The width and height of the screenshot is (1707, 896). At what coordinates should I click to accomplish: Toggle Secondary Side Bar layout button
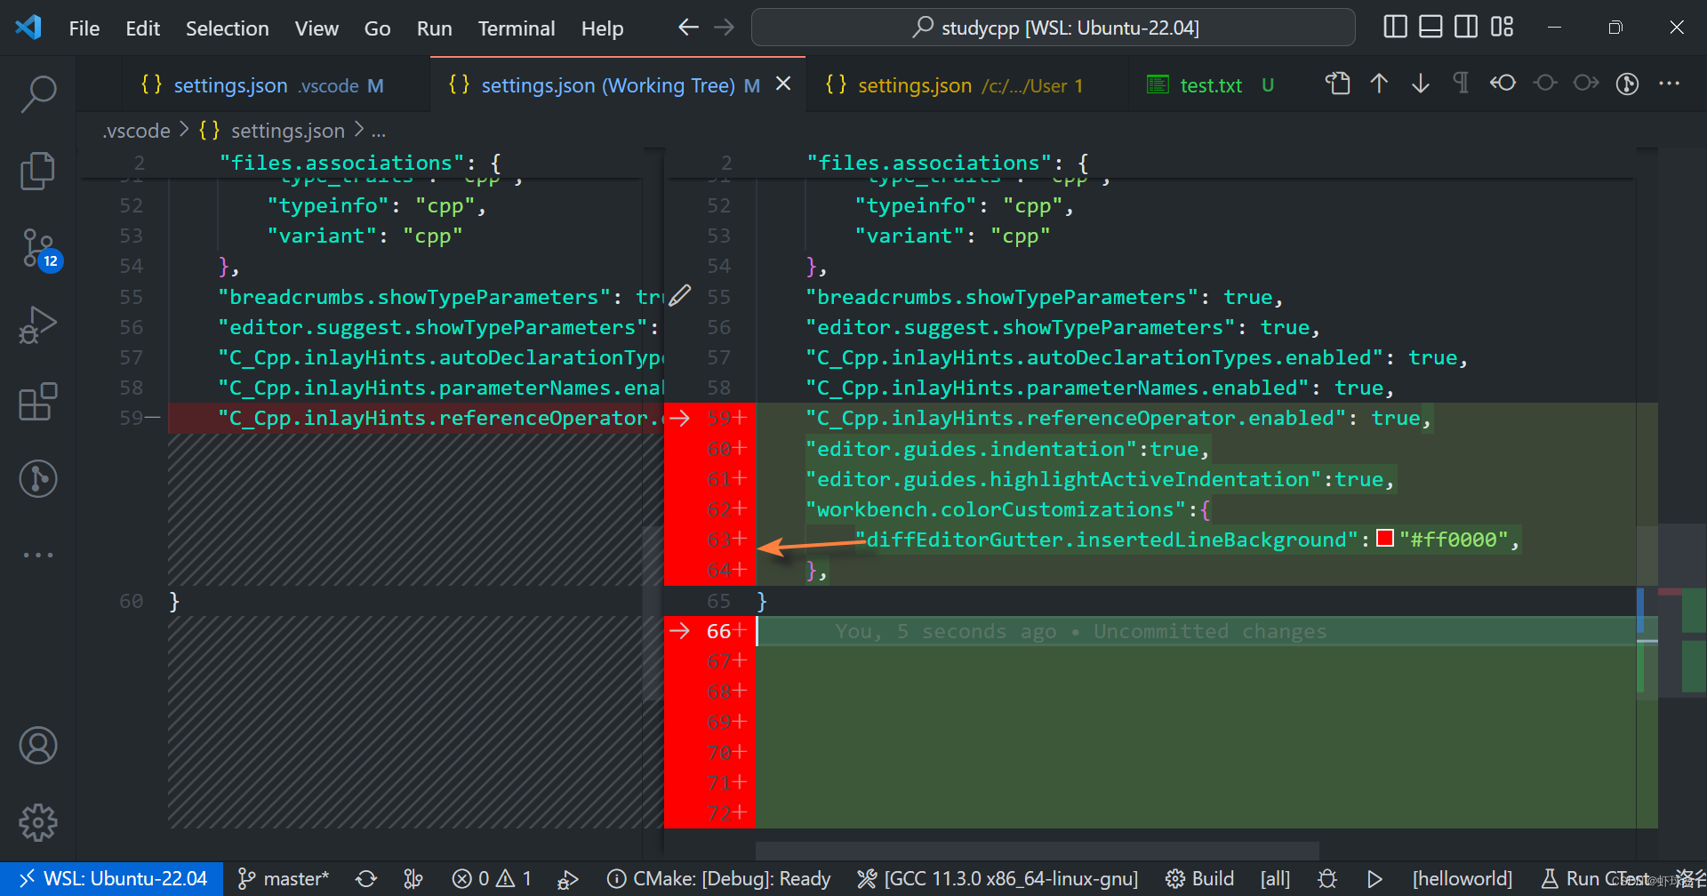tap(1466, 28)
